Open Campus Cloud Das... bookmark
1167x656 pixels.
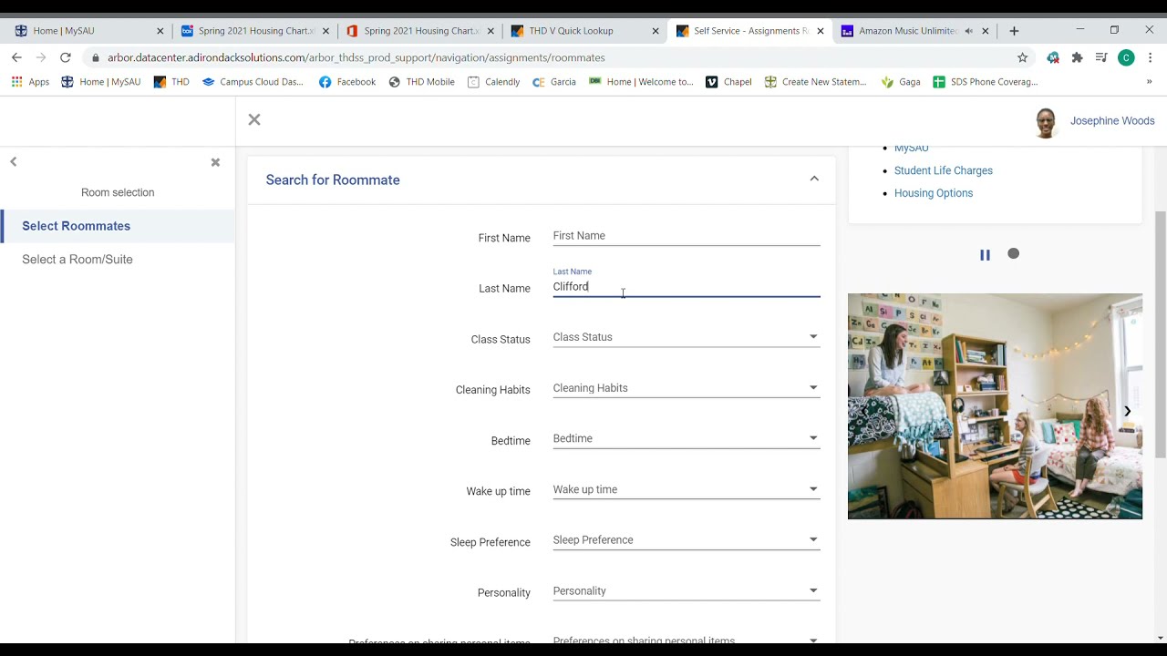[253, 82]
